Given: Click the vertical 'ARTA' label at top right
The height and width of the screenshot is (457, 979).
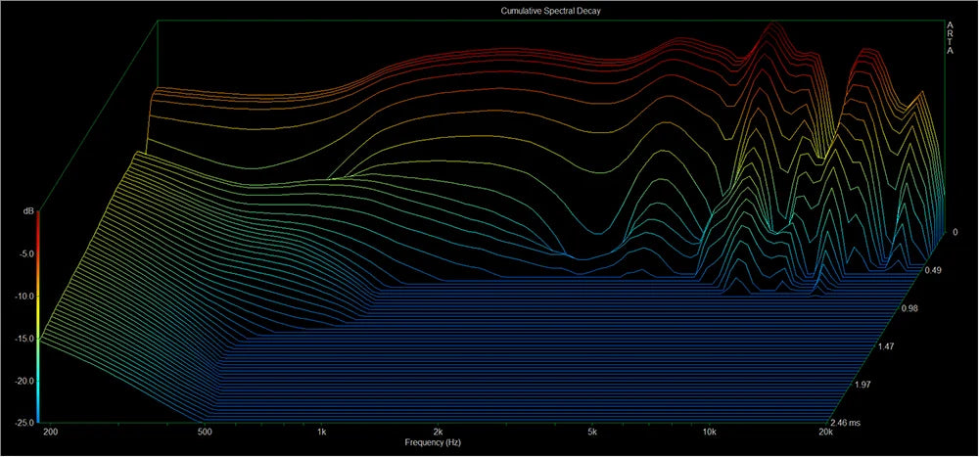Looking at the screenshot, I should tap(951, 37).
